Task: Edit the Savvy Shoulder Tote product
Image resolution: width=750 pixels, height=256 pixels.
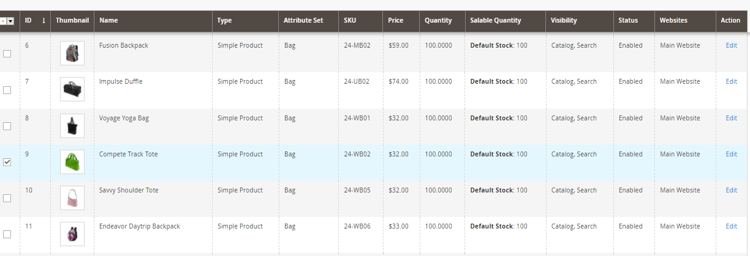Action: 731,190
